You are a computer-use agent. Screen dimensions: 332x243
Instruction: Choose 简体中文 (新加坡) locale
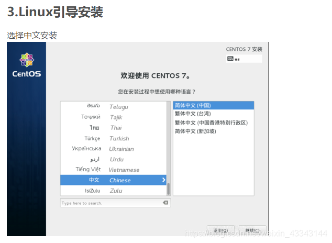[214, 131]
